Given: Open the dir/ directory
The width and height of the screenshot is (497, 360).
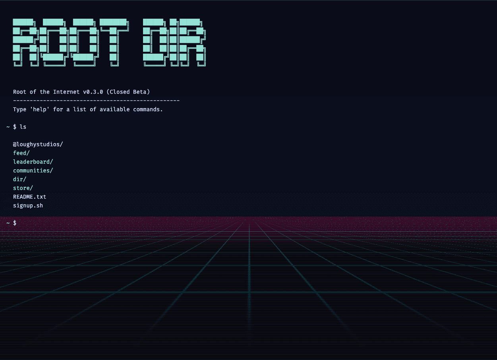Looking at the screenshot, I should tap(19, 179).
